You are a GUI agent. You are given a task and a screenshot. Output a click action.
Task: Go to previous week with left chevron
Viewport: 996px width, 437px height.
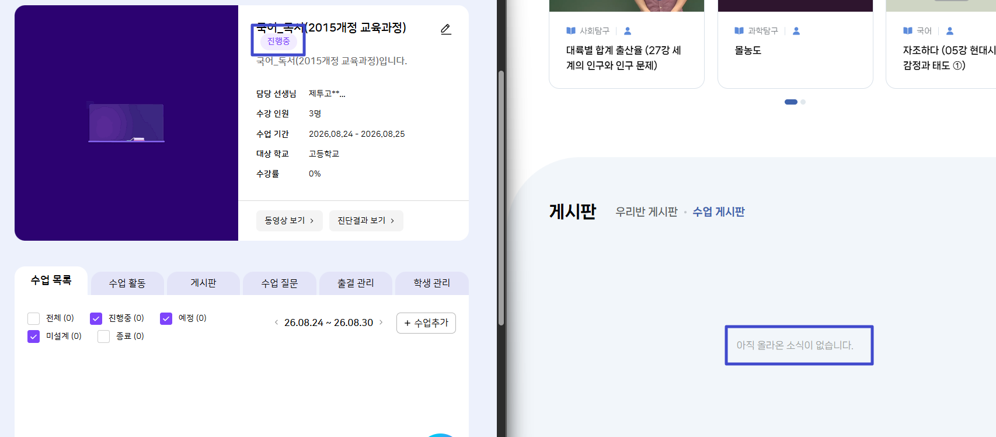click(276, 322)
